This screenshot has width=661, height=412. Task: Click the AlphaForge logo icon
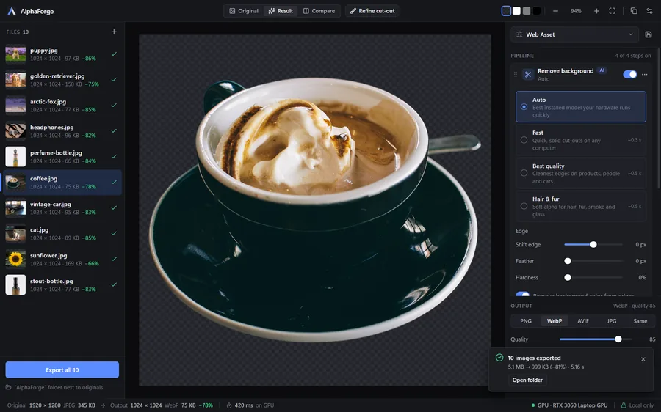click(x=12, y=11)
